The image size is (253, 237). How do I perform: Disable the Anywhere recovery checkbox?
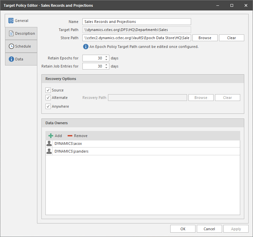point(48,106)
